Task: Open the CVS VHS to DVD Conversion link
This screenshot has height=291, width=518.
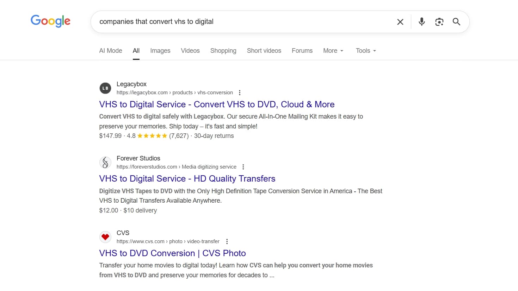Action: tap(172, 253)
